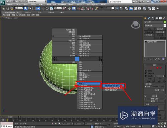Select the 子对象 preview radio button
This screenshot has height=128, width=167.
coord(152,86)
